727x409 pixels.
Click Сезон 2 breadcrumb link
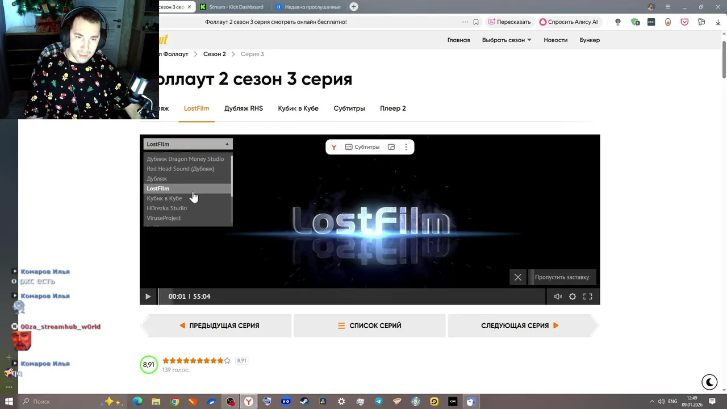click(x=215, y=54)
